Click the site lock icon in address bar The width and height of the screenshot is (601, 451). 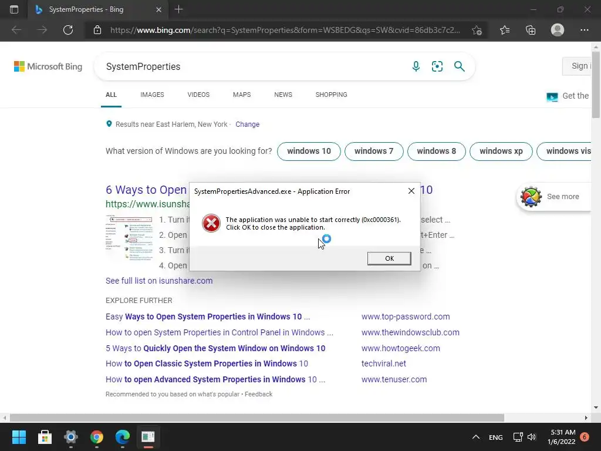click(97, 30)
